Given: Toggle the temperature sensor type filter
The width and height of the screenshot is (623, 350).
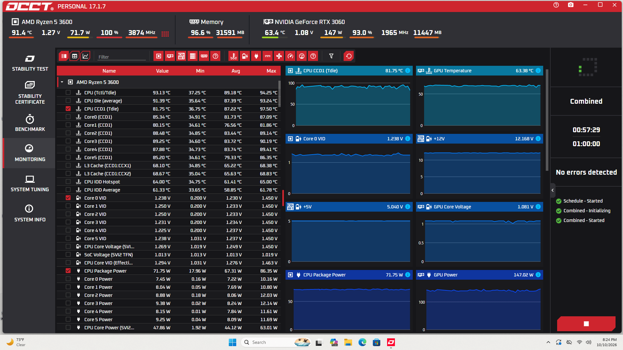Looking at the screenshot, I should pyautogui.click(x=234, y=56).
